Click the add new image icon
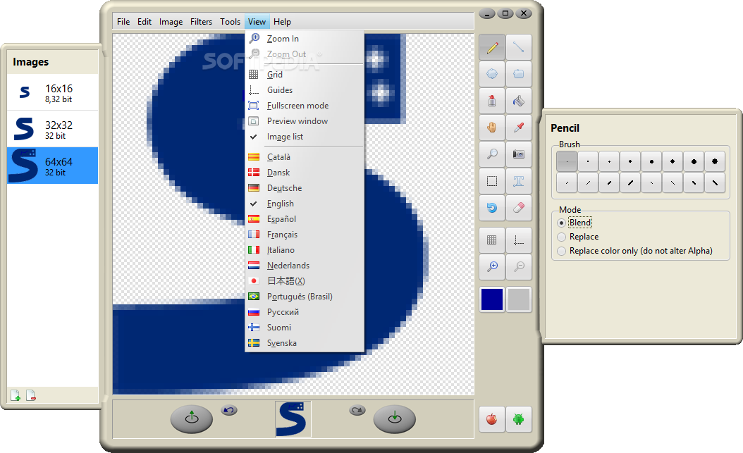This screenshot has height=453, width=743. coord(16,395)
